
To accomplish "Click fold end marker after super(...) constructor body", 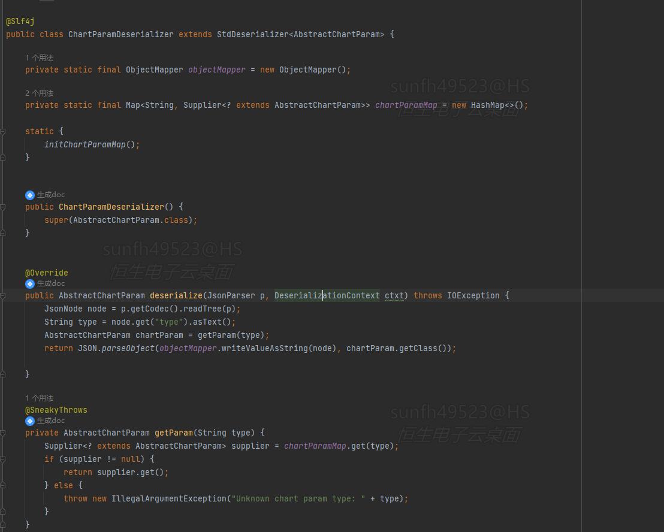I will [2, 233].
